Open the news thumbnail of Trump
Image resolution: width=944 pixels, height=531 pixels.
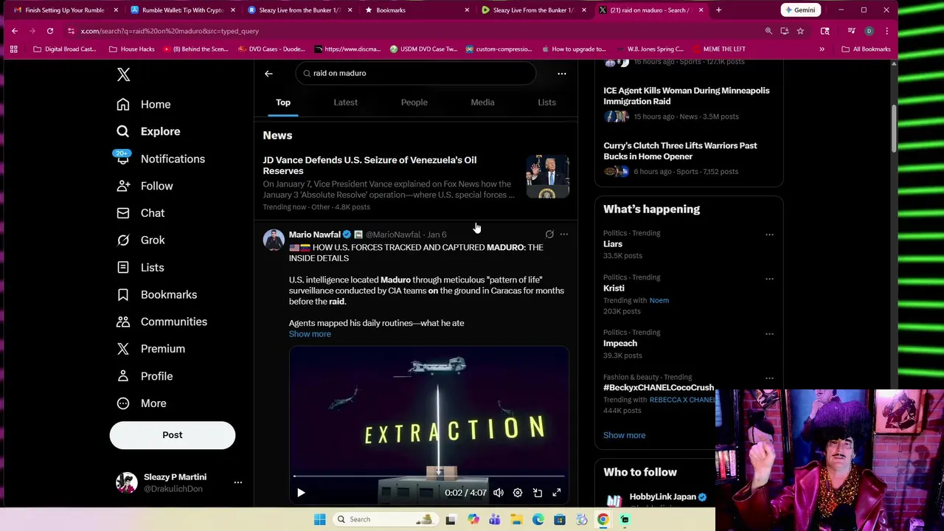pos(547,177)
